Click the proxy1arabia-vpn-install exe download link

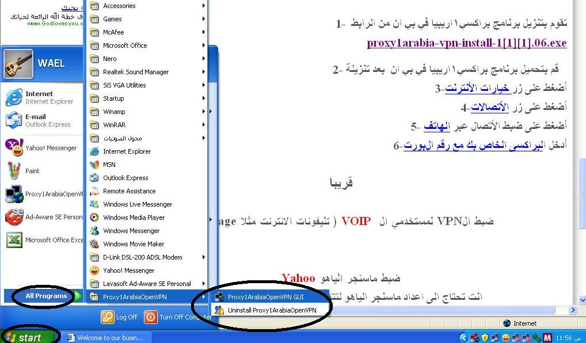click(467, 43)
